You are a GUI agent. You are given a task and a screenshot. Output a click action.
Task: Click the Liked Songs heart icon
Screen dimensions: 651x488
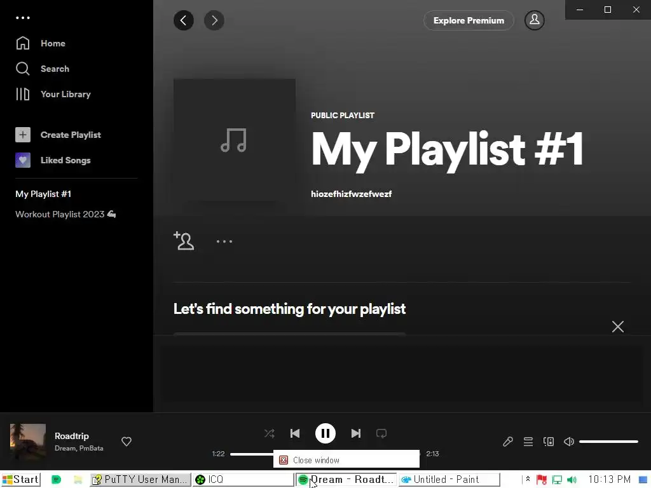23,160
